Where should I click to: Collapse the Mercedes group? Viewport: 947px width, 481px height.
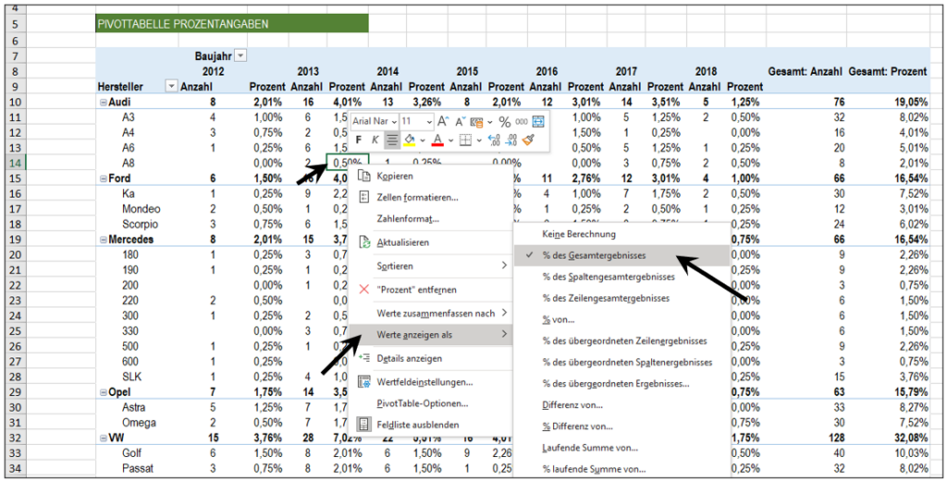tap(104, 239)
